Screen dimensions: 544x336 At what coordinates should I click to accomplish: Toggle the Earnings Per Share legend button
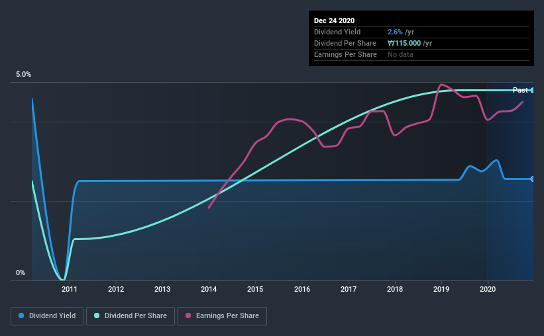tap(222, 316)
